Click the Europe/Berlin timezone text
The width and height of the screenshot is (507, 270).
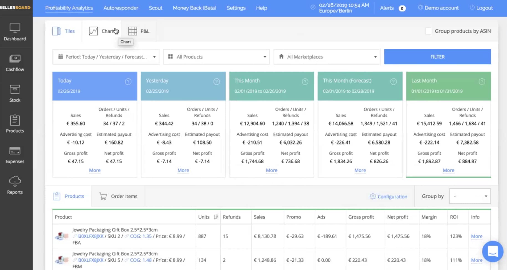coord(335,11)
